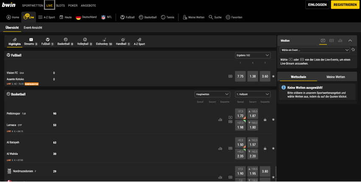Image resolution: width=361 pixels, height=182 pixels.
Task: Star the Al Batayeh vs Al Wahda match
Action: (x=273, y=149)
